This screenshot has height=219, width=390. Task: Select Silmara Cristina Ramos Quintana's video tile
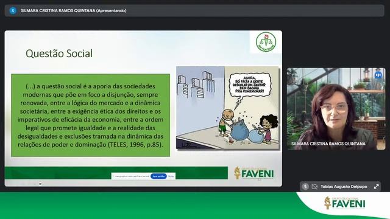[336, 109]
